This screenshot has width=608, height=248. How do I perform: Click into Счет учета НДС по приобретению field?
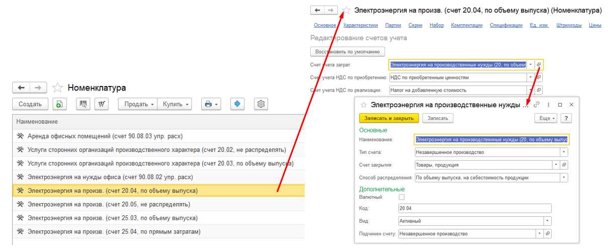coord(458,77)
